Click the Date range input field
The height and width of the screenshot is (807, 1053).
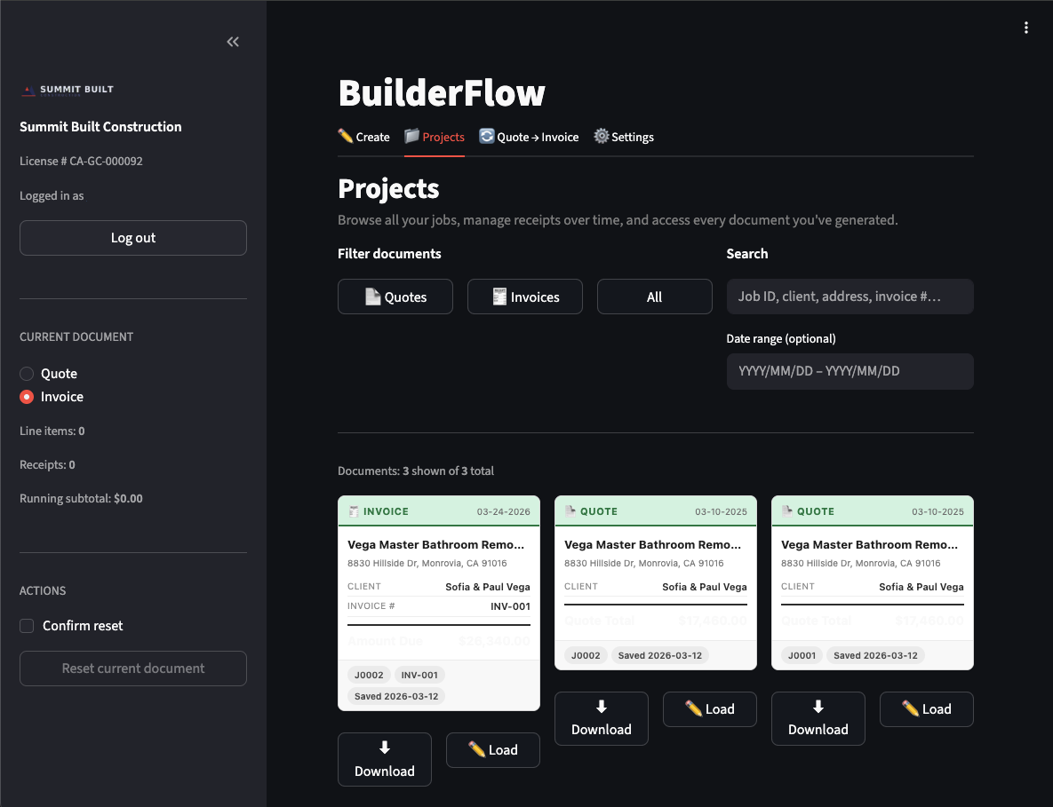850,371
